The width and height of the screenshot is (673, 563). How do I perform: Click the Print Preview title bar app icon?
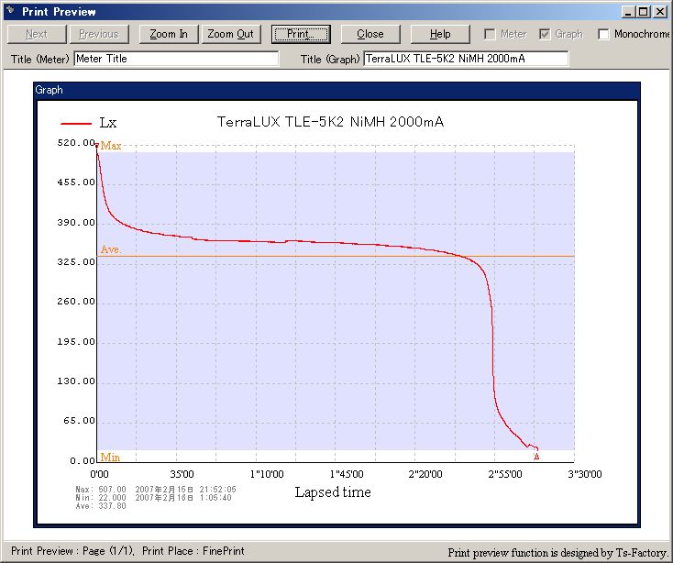point(11,11)
